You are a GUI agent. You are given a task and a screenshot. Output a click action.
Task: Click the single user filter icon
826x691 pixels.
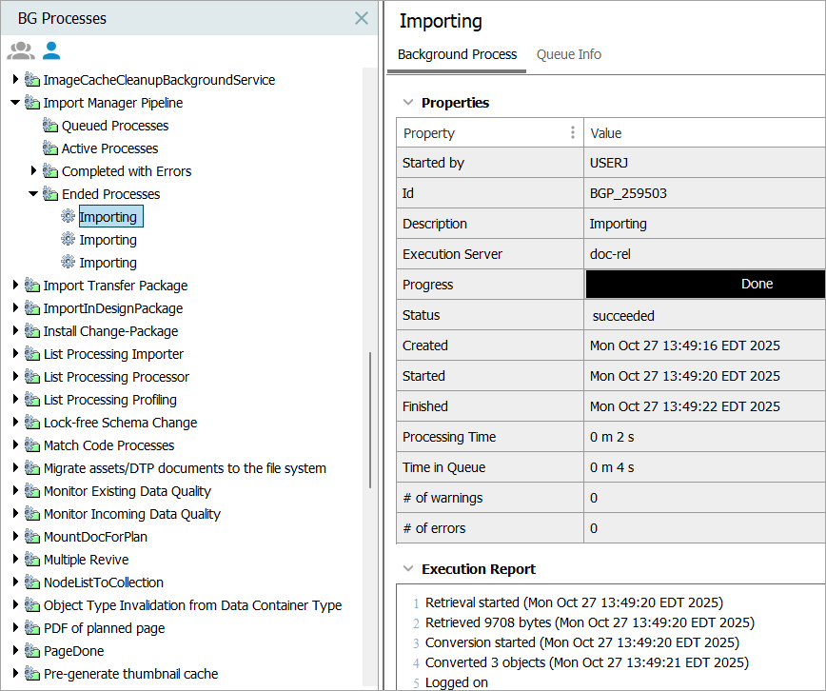[x=51, y=50]
